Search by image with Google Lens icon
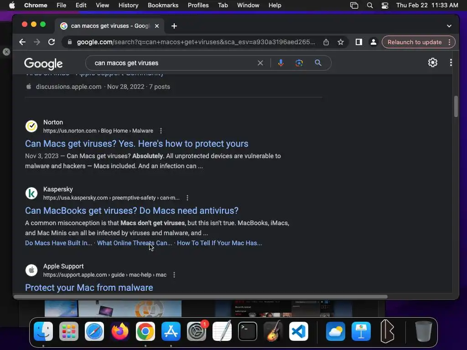 (x=299, y=63)
